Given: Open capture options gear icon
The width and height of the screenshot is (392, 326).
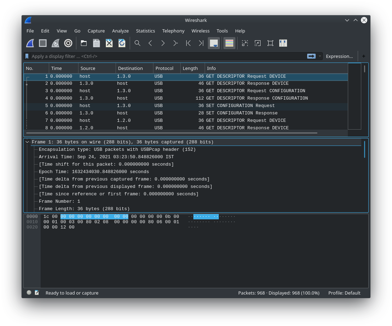Looking at the screenshot, I should click(x=68, y=43).
